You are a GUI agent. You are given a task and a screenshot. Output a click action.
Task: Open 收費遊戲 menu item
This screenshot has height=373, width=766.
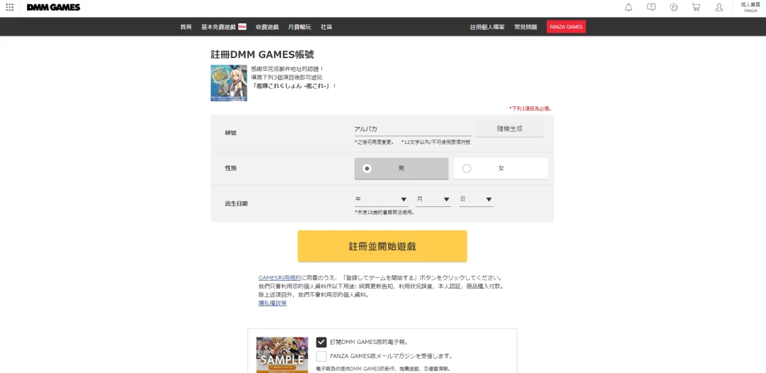267,27
